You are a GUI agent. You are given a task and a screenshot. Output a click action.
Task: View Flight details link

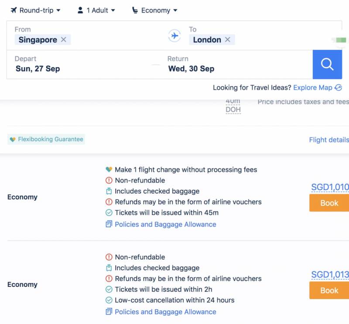(329, 140)
